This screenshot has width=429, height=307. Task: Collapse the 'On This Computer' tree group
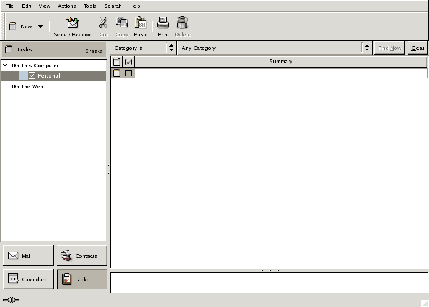pyautogui.click(x=5, y=65)
